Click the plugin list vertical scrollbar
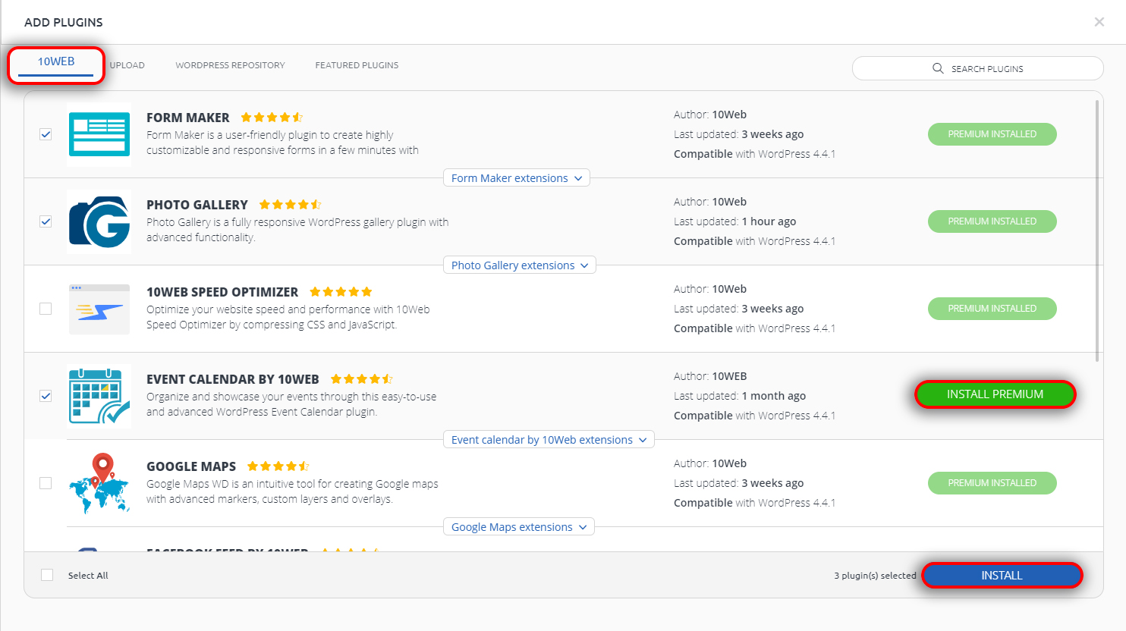The width and height of the screenshot is (1126, 631). [1097, 231]
